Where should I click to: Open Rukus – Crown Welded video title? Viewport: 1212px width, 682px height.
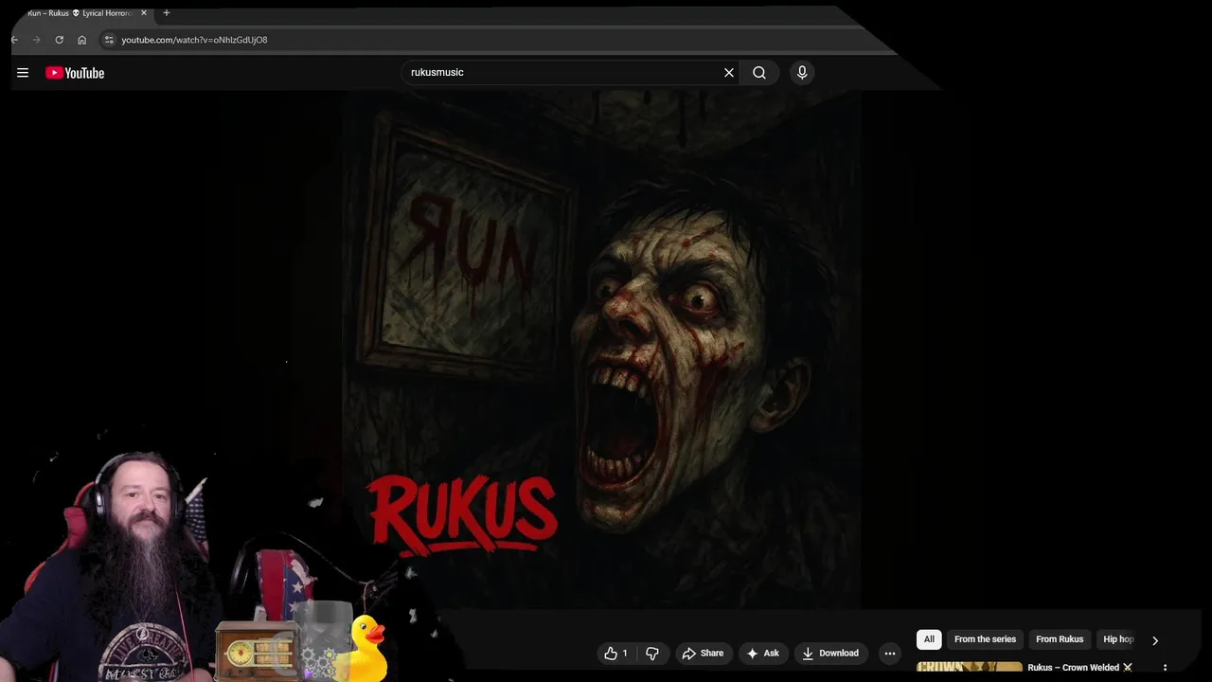coord(1079,668)
